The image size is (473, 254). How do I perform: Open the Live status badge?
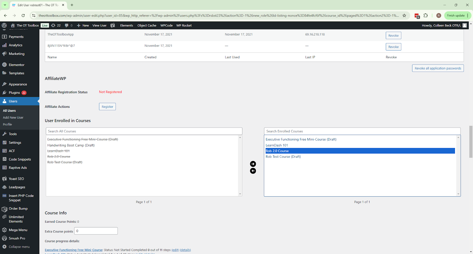pyautogui.click(x=45, y=25)
